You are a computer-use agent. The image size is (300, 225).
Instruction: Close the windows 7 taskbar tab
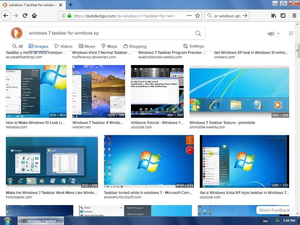point(61,5)
